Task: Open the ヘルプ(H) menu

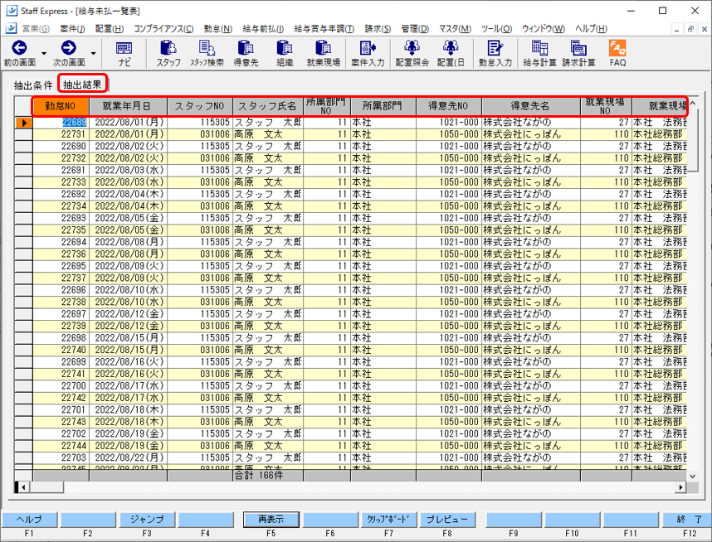Action: tap(591, 29)
